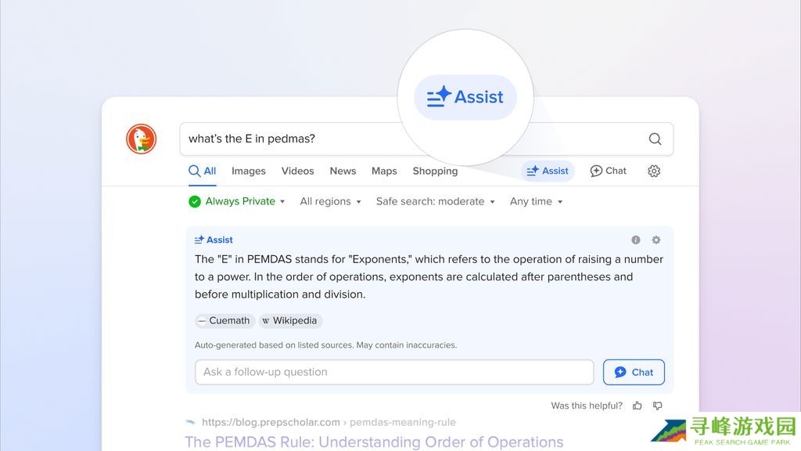Viewport: 801px width, 451px height.
Task: Expand the Always Private dropdown
Action: point(237,201)
